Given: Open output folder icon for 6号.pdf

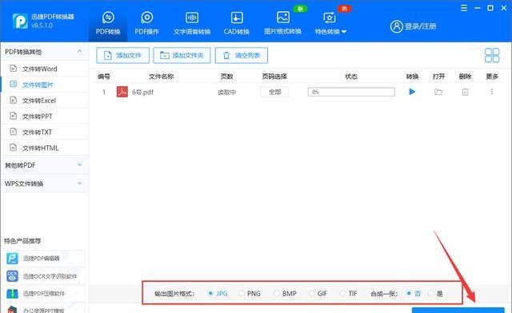Looking at the screenshot, I should tap(438, 92).
